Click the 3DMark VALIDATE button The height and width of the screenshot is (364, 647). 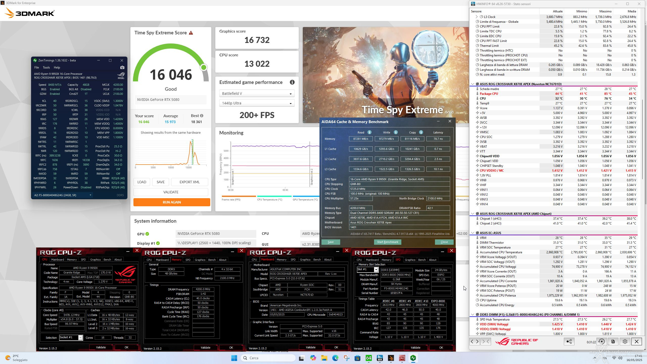[171, 192]
